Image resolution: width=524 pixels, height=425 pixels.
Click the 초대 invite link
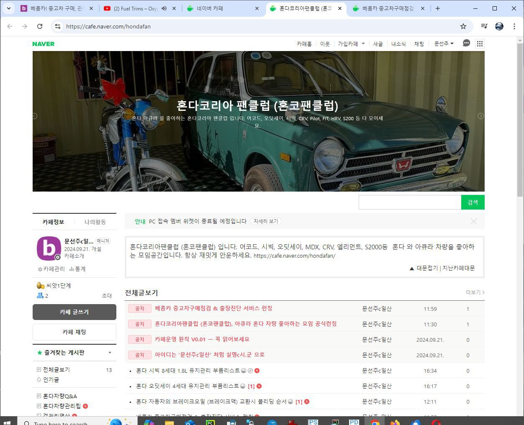point(107,296)
